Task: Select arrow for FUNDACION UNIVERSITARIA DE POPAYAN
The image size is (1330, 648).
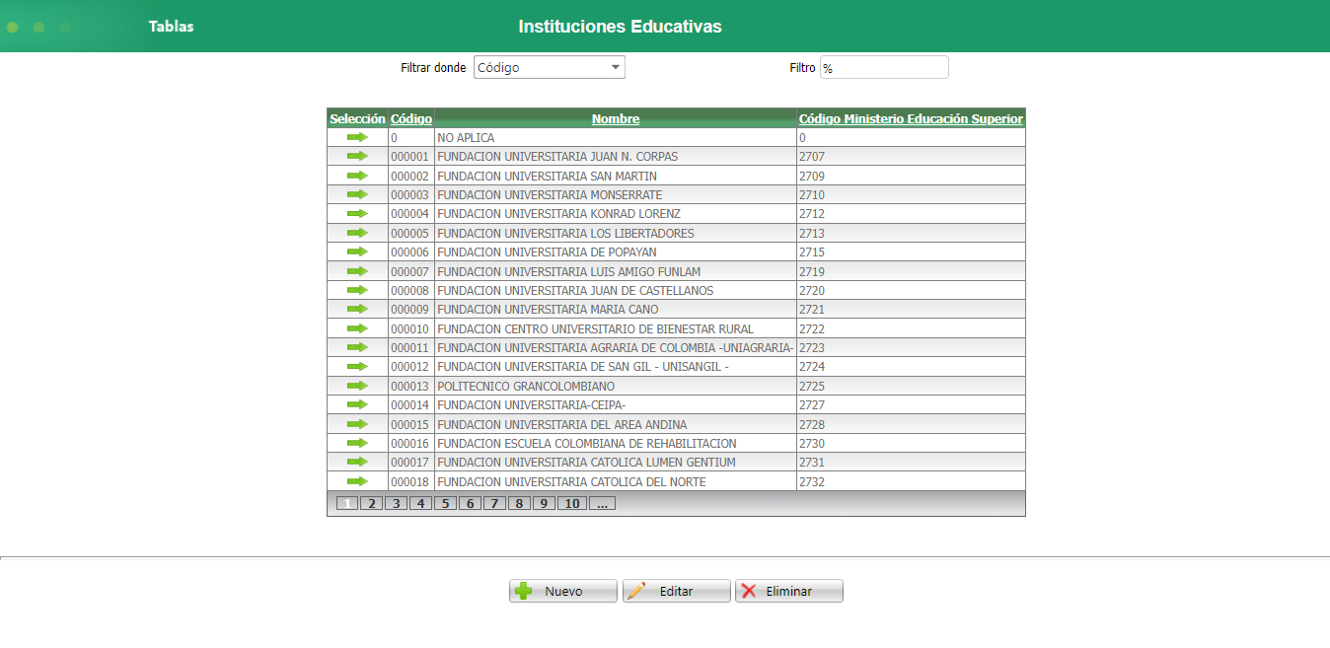Action: click(x=357, y=252)
